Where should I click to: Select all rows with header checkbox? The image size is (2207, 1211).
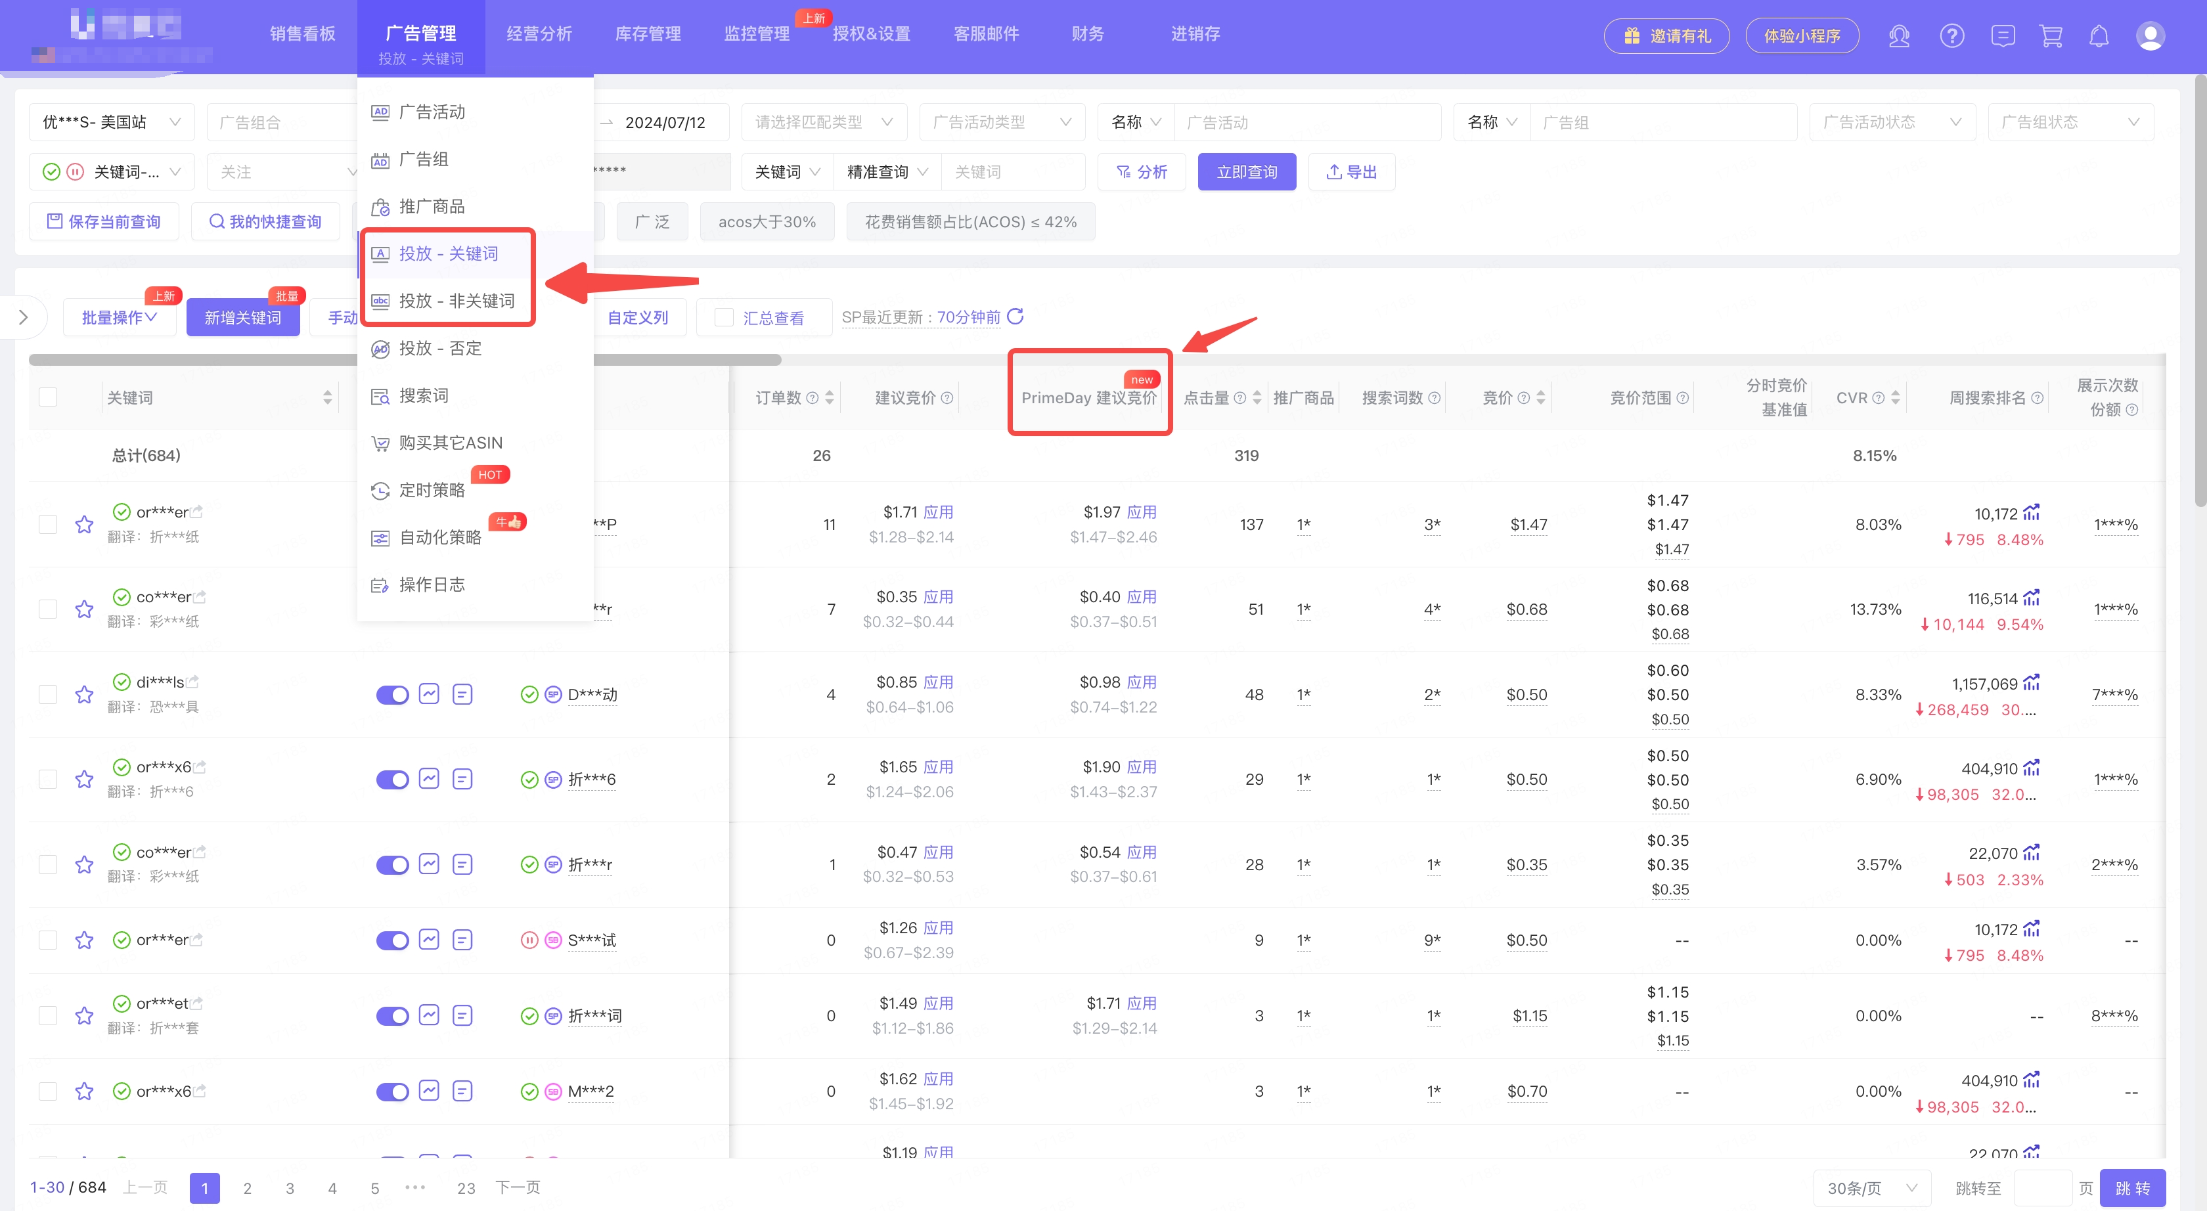click(x=48, y=397)
